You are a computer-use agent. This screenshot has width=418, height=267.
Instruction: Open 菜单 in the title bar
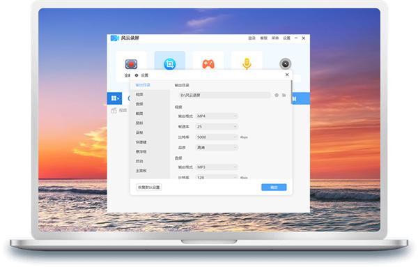pos(275,38)
